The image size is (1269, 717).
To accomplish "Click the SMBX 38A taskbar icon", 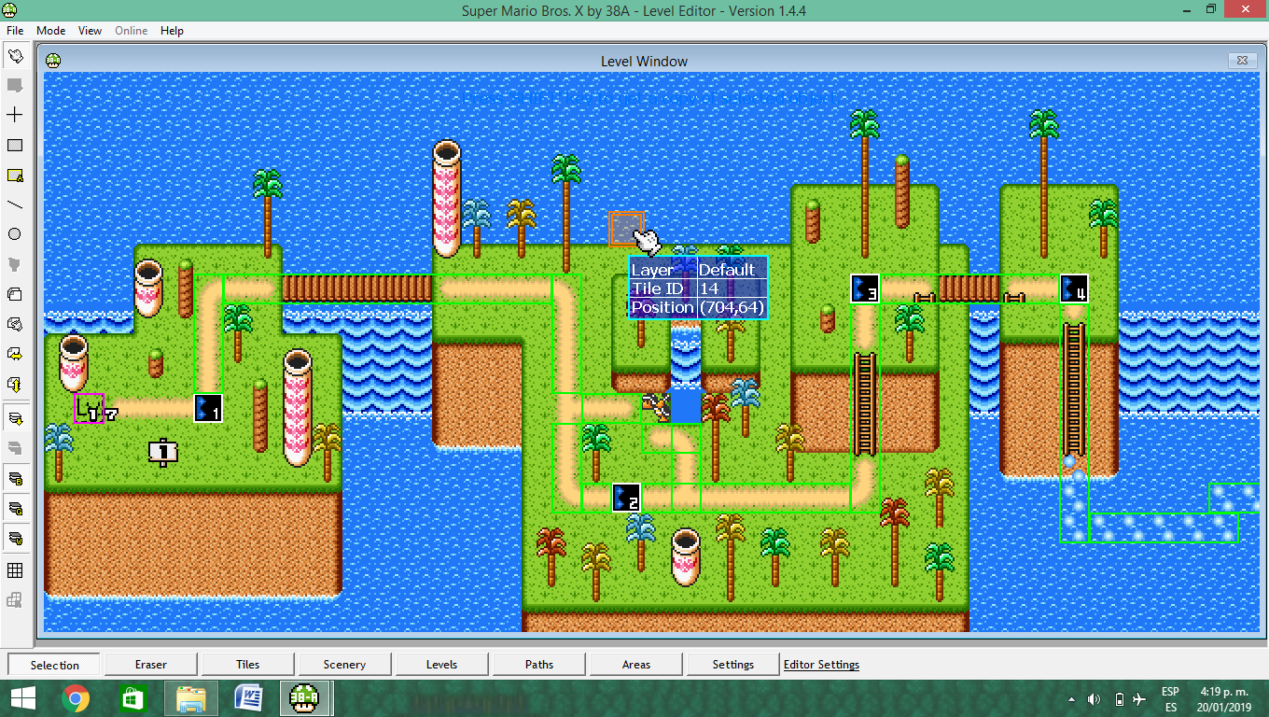I will coord(305,698).
